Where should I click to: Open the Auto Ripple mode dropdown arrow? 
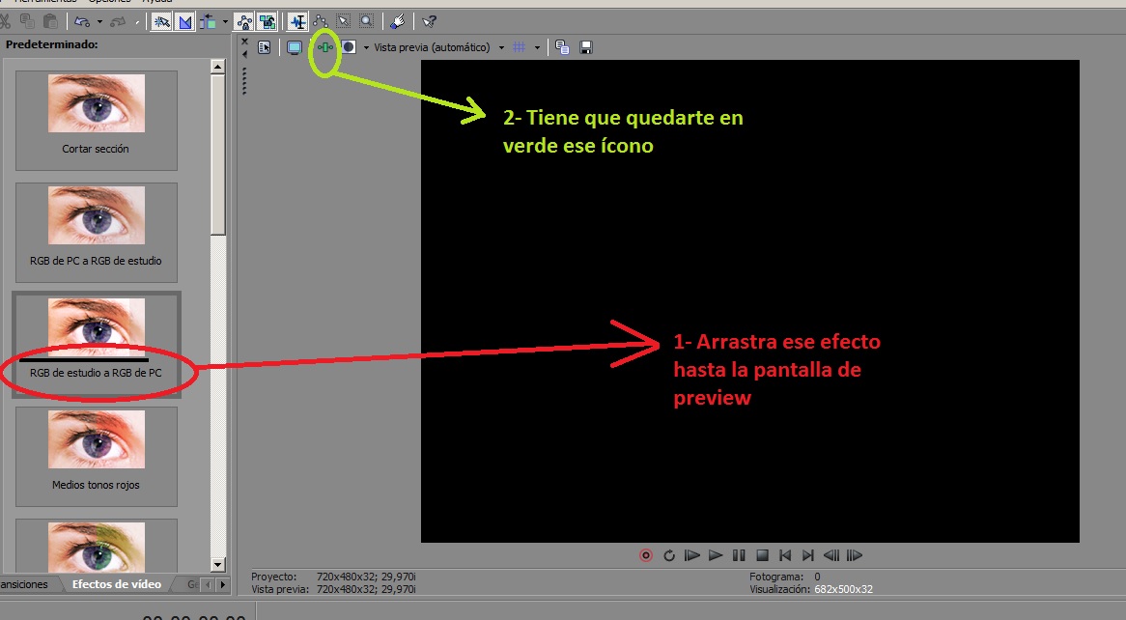point(225,21)
